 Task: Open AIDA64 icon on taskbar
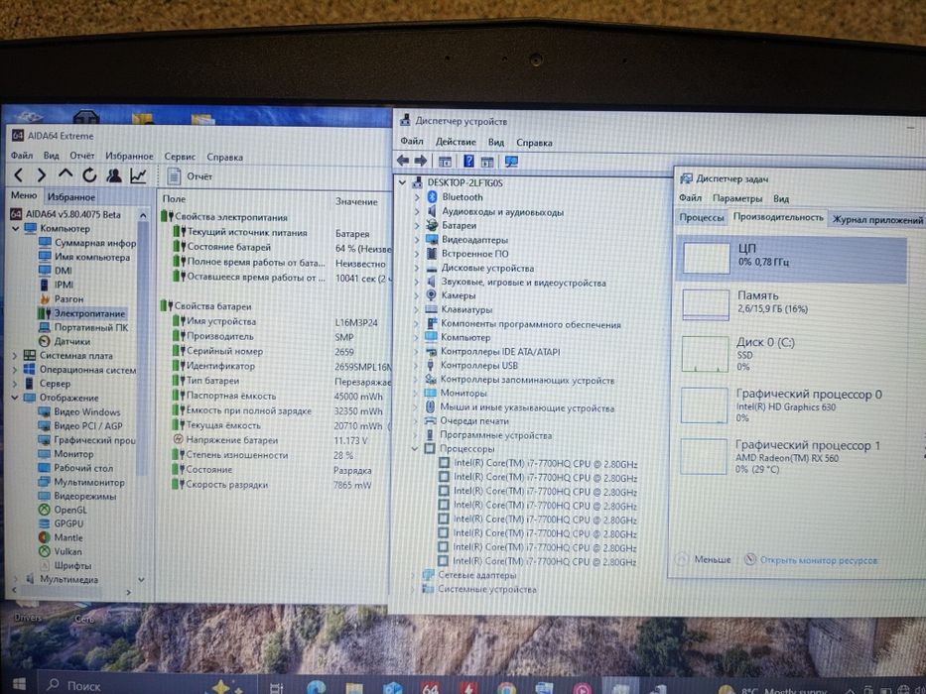coord(431,687)
